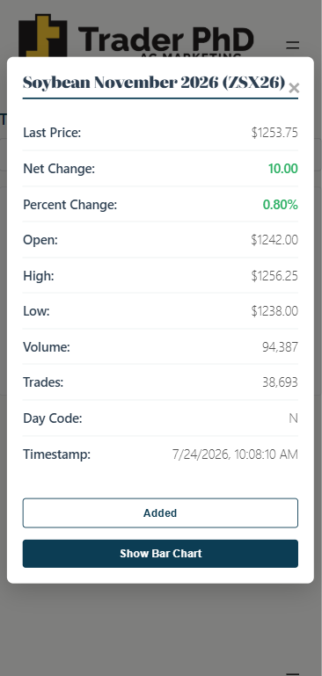Select the Open price $1242.00
Viewport: 322px width, 676px height.
pos(274,240)
